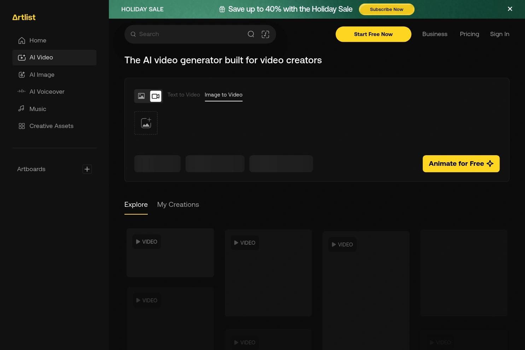Open visual search scan icon

265,34
